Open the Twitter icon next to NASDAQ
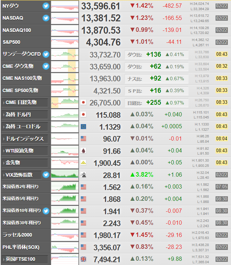 point(46,18)
